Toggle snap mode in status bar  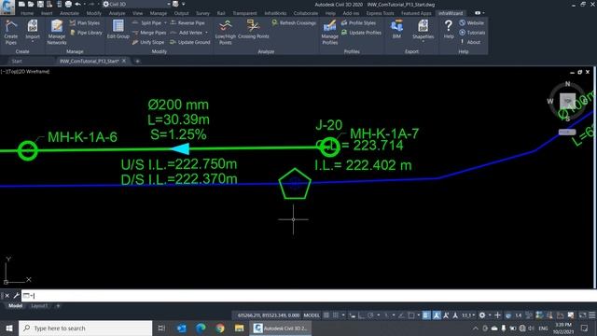[x=336, y=315]
